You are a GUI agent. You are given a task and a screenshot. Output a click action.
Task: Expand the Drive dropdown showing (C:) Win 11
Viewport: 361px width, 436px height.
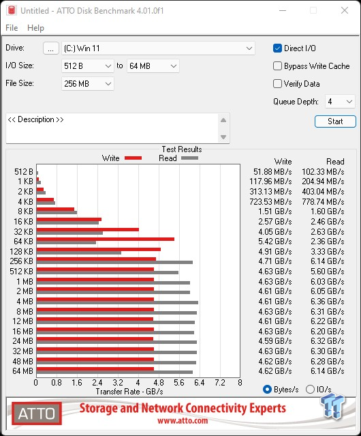point(158,48)
